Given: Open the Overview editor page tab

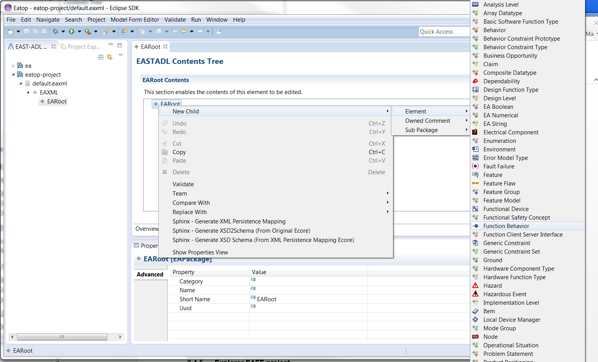Looking at the screenshot, I should 147,229.
